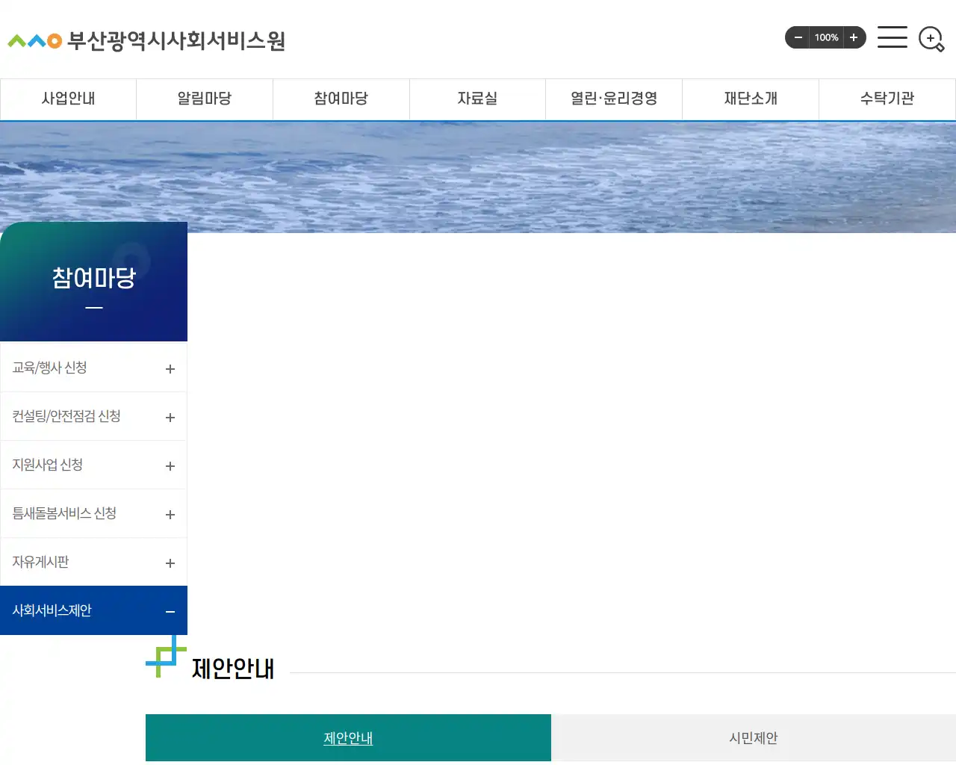Click the 참여마당 sidebar header panel
This screenshot has width=956, height=765.
point(93,280)
